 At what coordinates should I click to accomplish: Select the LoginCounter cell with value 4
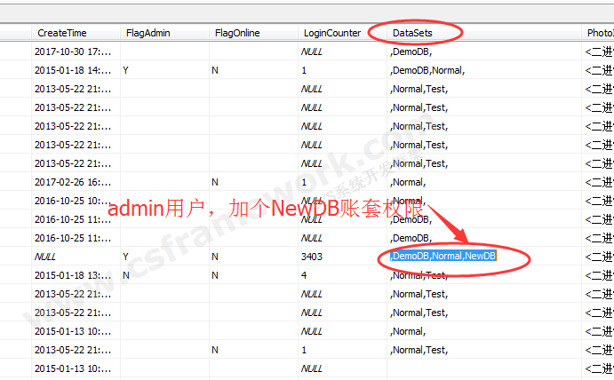(x=305, y=275)
